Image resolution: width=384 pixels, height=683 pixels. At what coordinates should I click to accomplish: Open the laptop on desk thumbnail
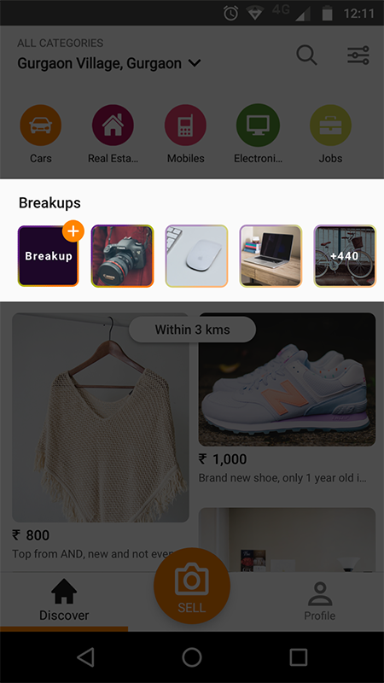click(x=271, y=256)
